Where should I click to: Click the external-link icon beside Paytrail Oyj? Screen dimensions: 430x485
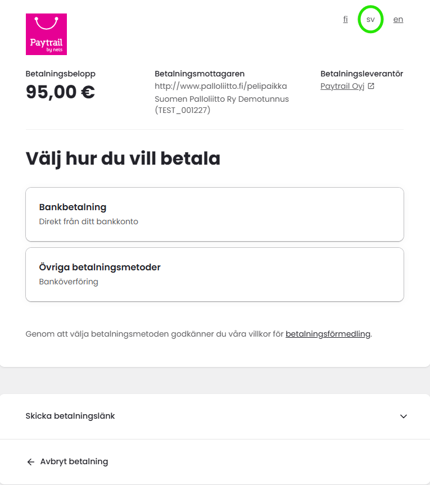(371, 86)
